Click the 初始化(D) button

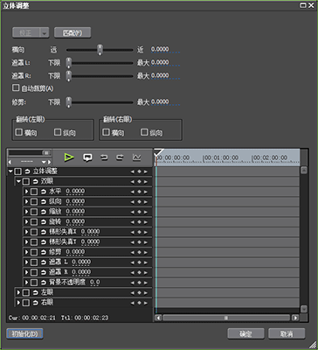coord(24,334)
